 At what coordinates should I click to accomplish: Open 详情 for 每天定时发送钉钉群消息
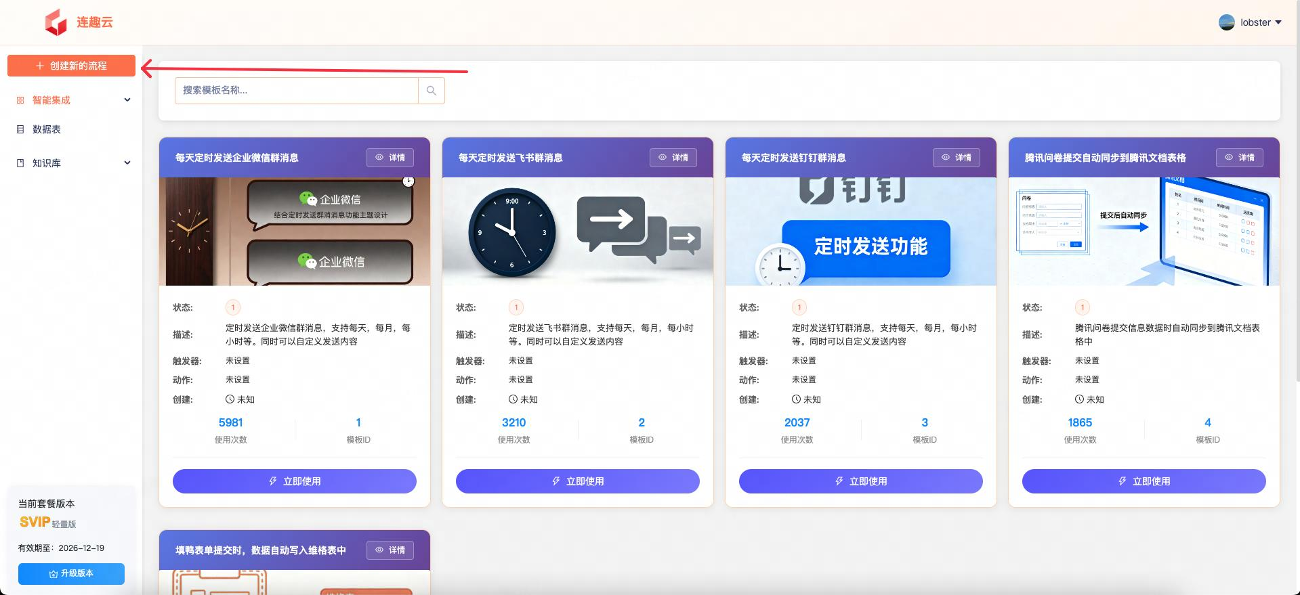pyautogui.click(x=957, y=158)
